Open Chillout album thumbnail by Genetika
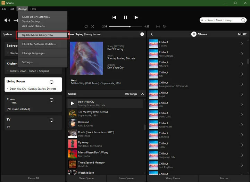The image size is (250, 182). click(153, 135)
